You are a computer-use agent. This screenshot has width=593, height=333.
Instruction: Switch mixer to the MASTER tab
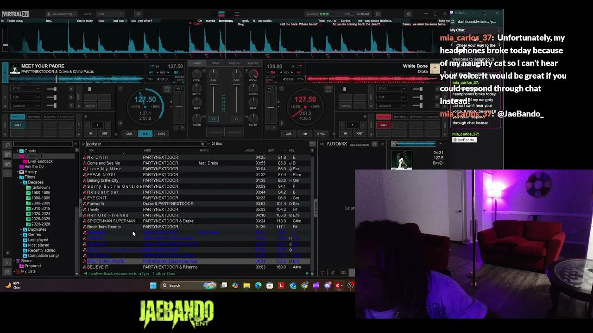click(x=253, y=63)
